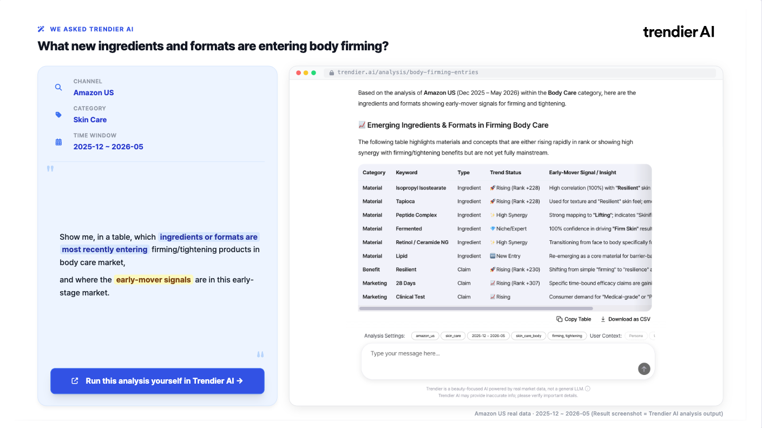Click the search icon next to Channel
This screenshot has height=428, width=762.
pyautogui.click(x=58, y=87)
